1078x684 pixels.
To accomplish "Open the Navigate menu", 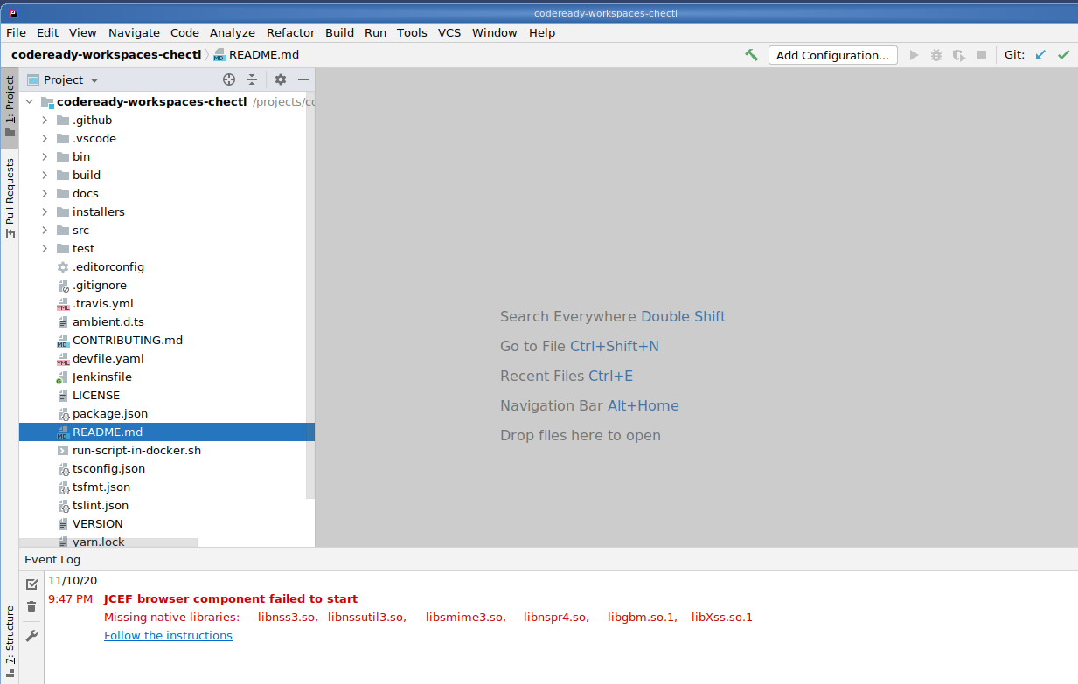I will coord(134,32).
